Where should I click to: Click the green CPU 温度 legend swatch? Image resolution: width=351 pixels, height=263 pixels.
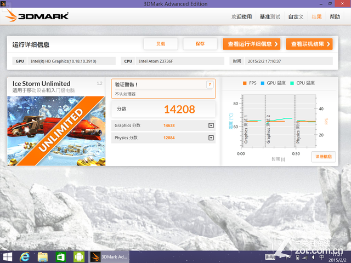(292, 83)
